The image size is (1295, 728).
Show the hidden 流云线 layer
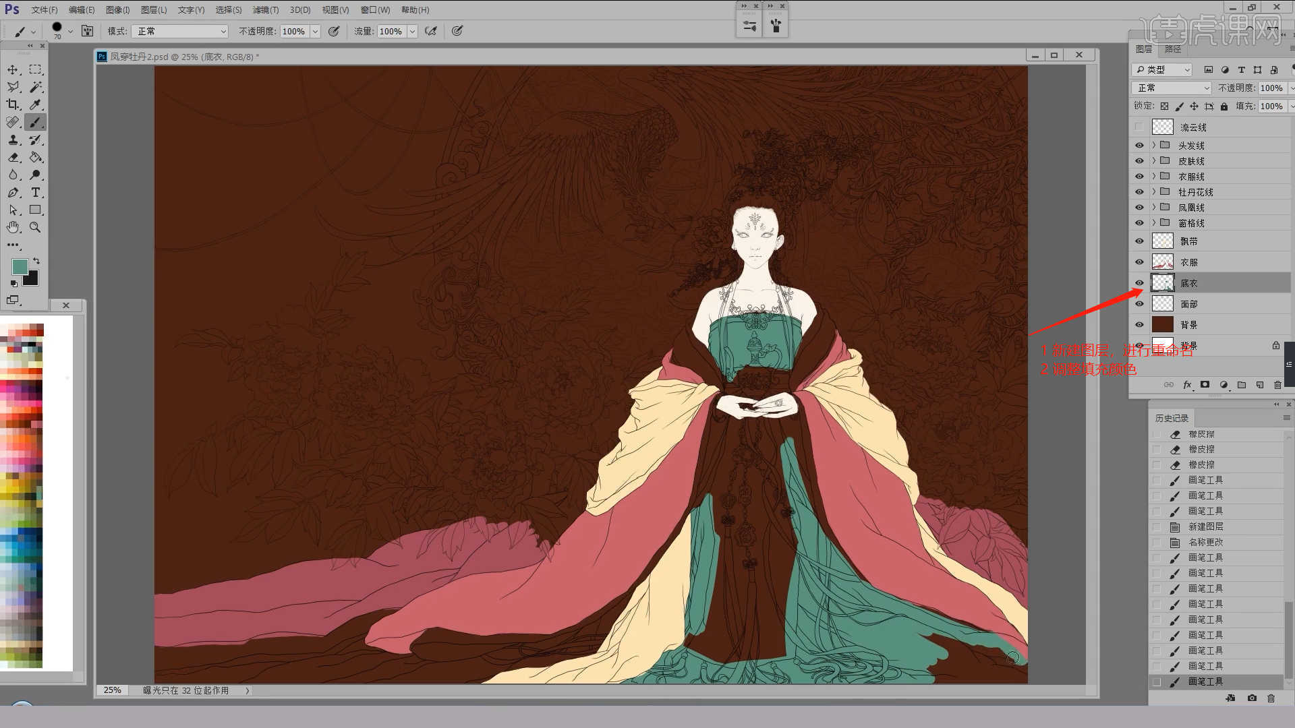click(1139, 127)
